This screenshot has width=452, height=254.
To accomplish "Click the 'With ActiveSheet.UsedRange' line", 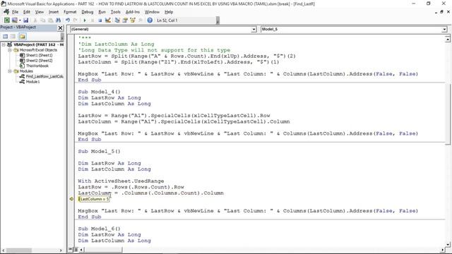I will pos(121,181).
